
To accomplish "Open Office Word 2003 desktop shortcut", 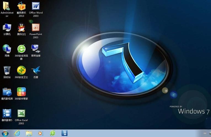I will pos(36,6).
